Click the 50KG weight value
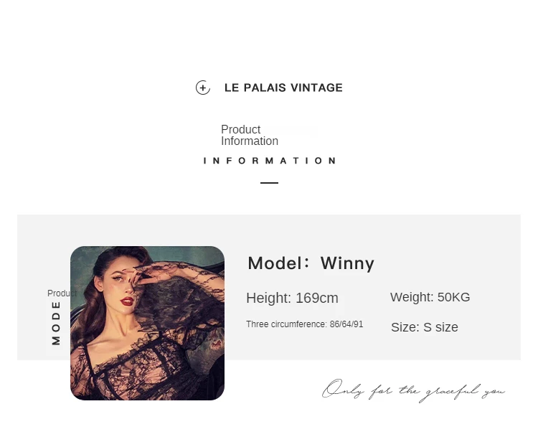Image resolution: width=538 pixels, height=442 pixels. tap(453, 297)
